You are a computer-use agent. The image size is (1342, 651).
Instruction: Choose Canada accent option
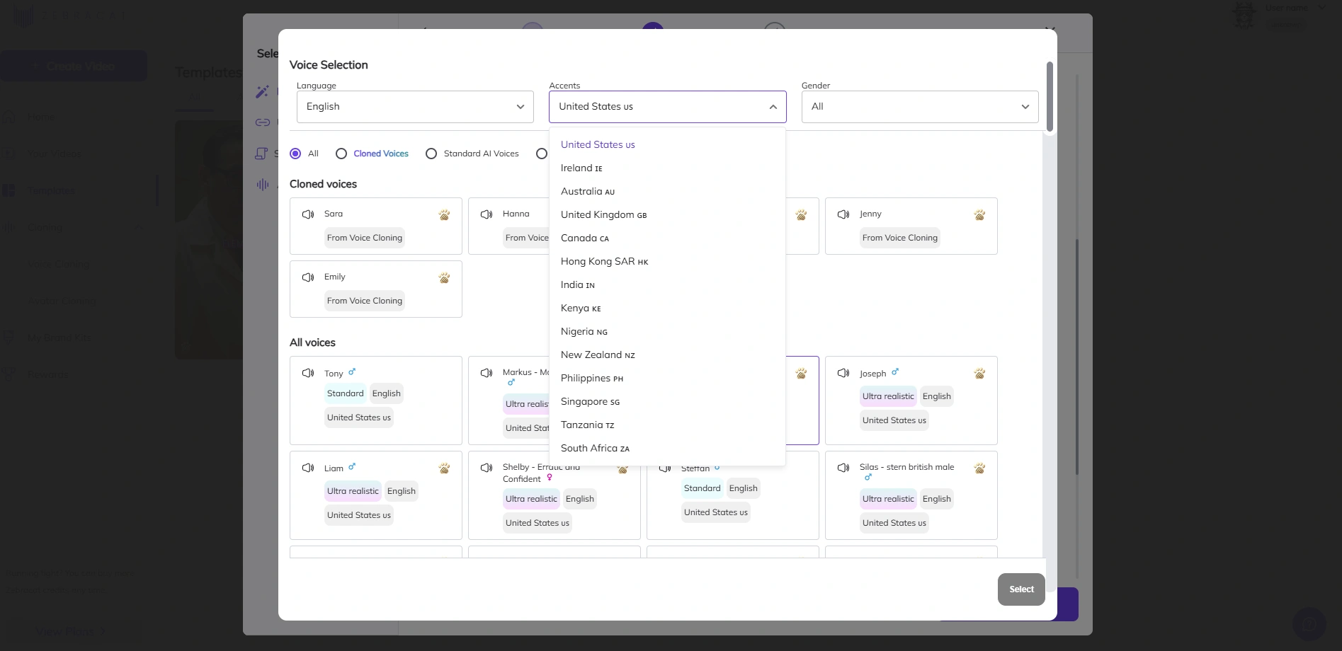(667, 238)
